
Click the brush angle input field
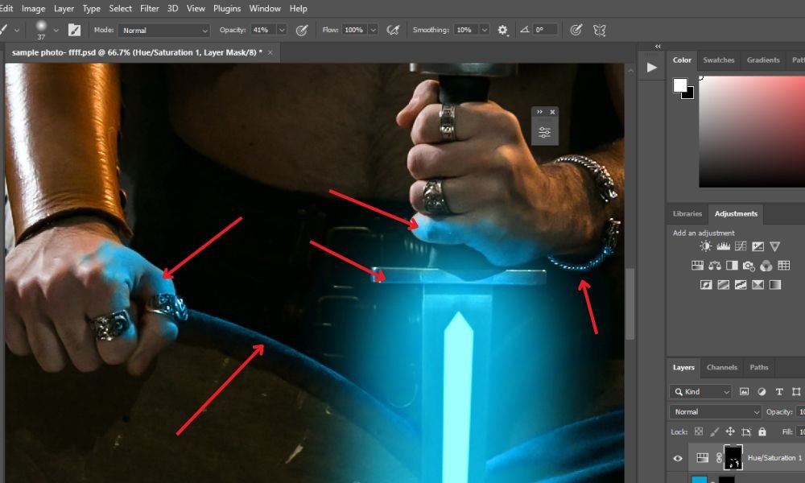545,31
